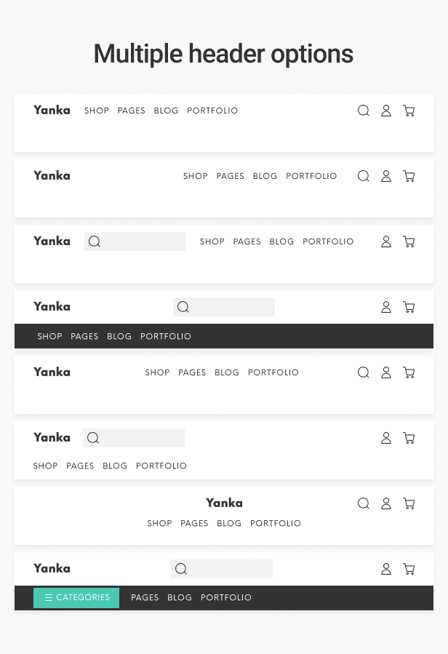Click PAGES in the bottom dark navigation bar
Screen dimensions: 448x654
click(x=145, y=597)
